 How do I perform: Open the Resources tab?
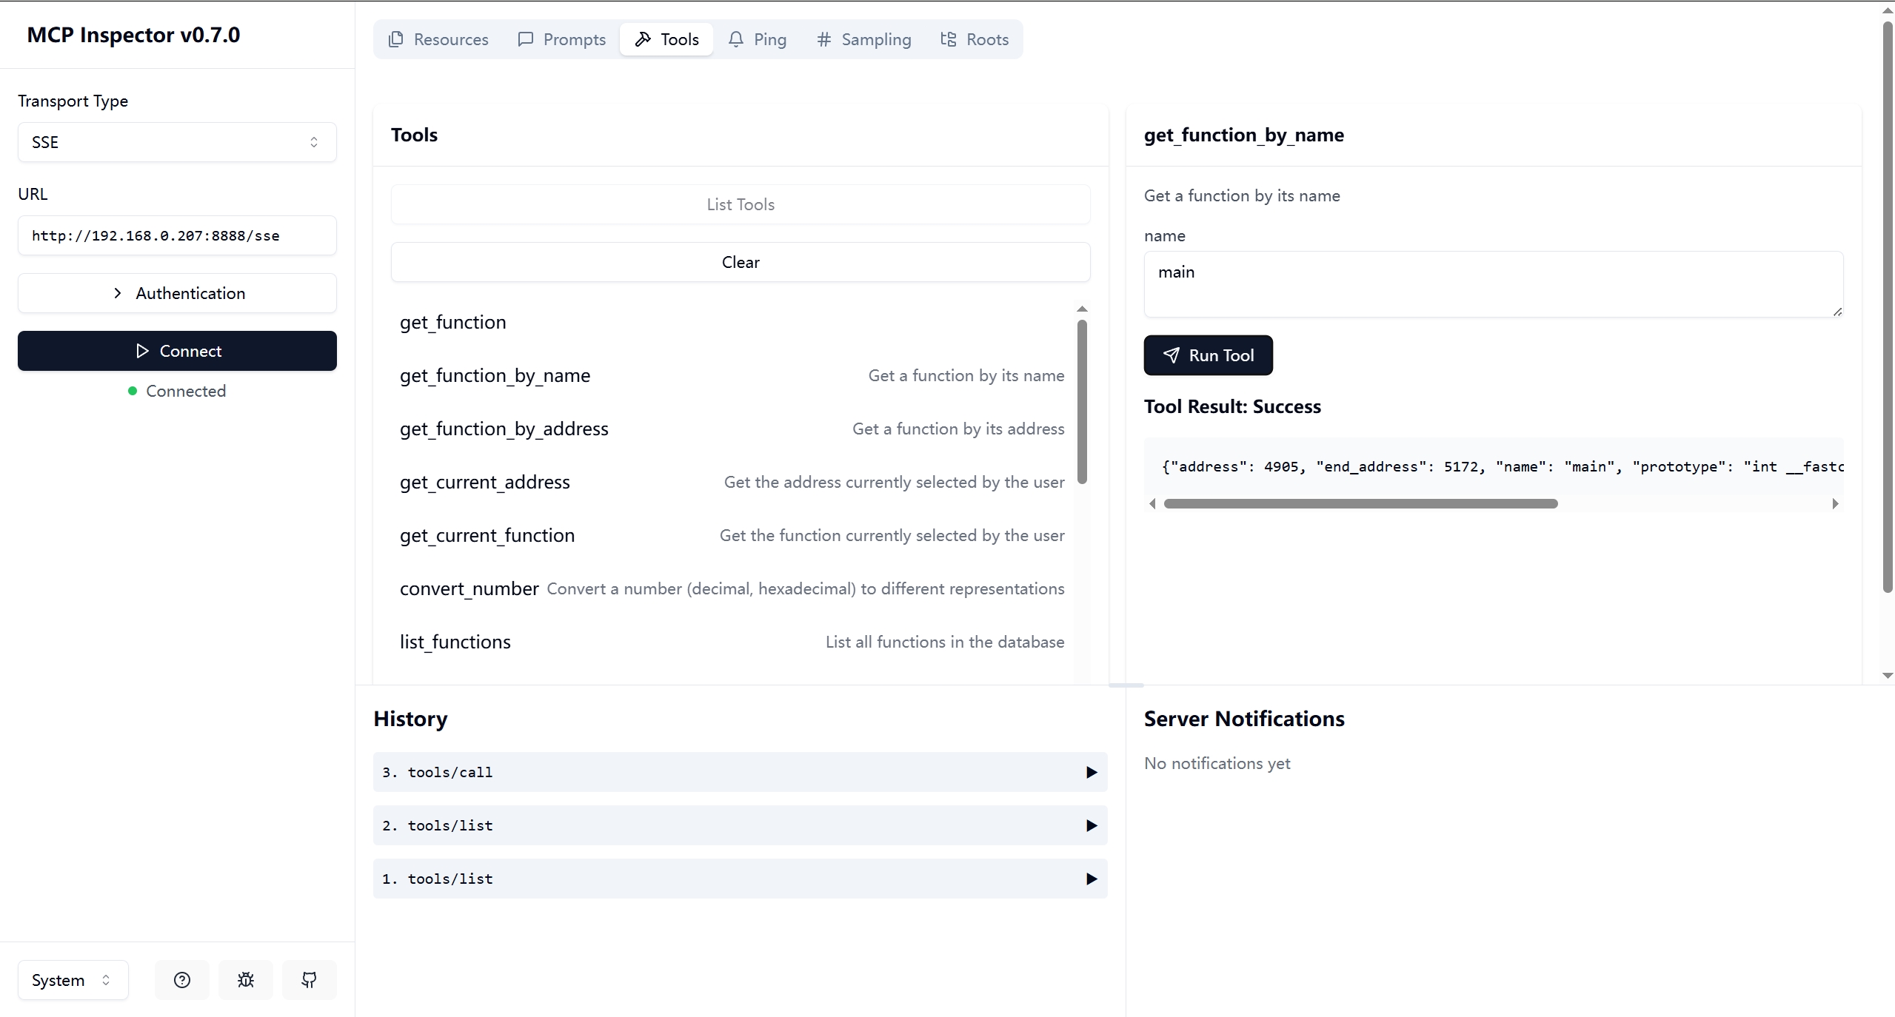coord(438,39)
